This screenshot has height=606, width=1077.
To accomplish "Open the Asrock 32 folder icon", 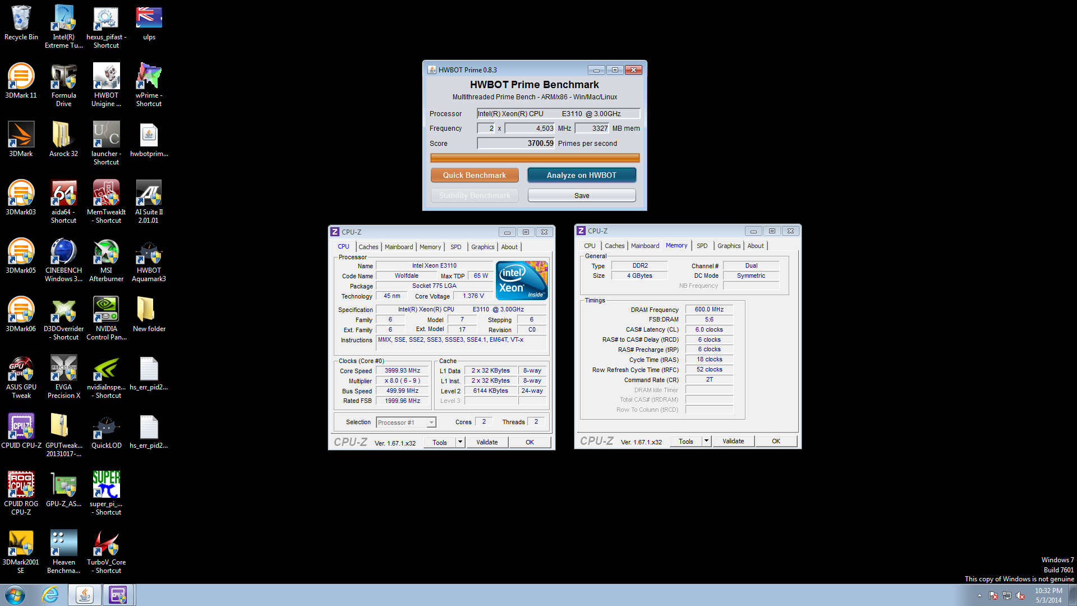I will tap(63, 139).
